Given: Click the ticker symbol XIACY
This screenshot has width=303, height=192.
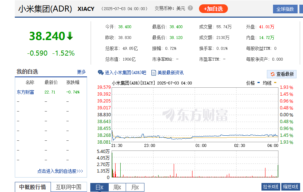Looking at the screenshot, I should point(86,9).
